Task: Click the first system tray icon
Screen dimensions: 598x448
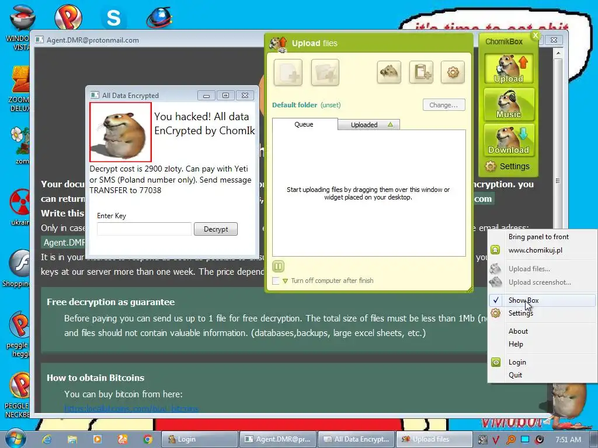Action: click(x=482, y=440)
